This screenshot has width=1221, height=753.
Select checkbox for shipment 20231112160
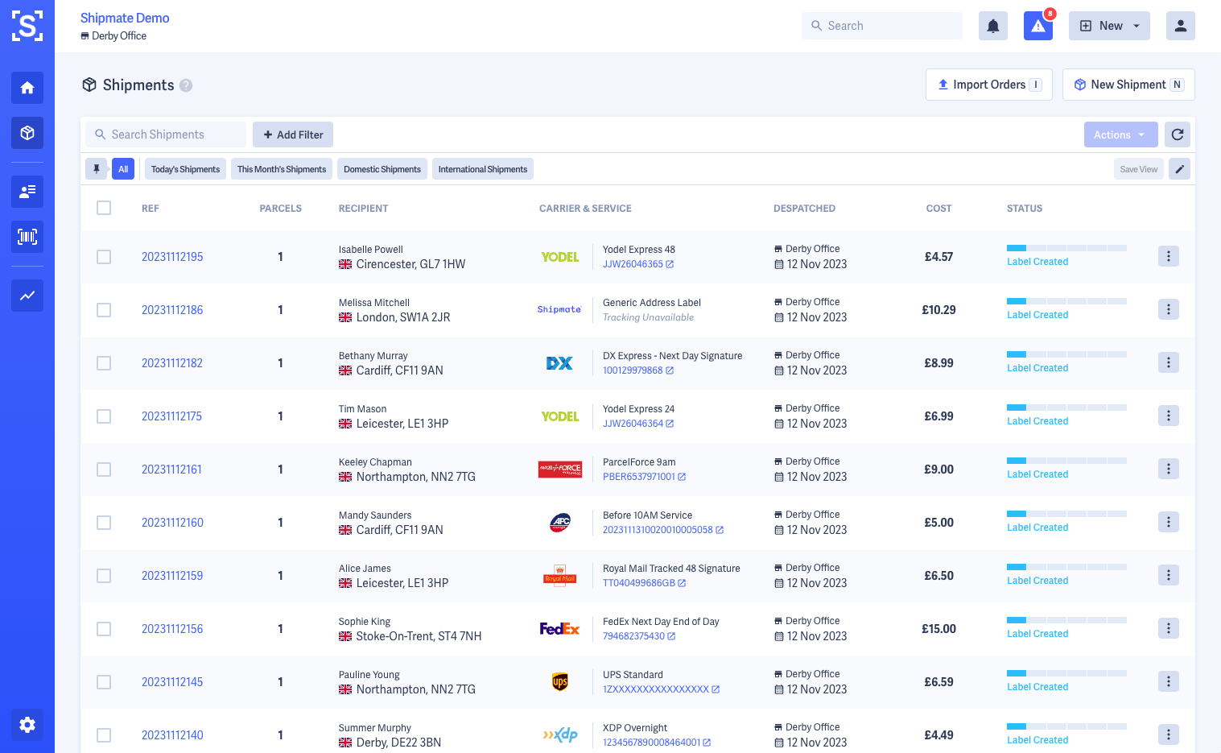(104, 523)
